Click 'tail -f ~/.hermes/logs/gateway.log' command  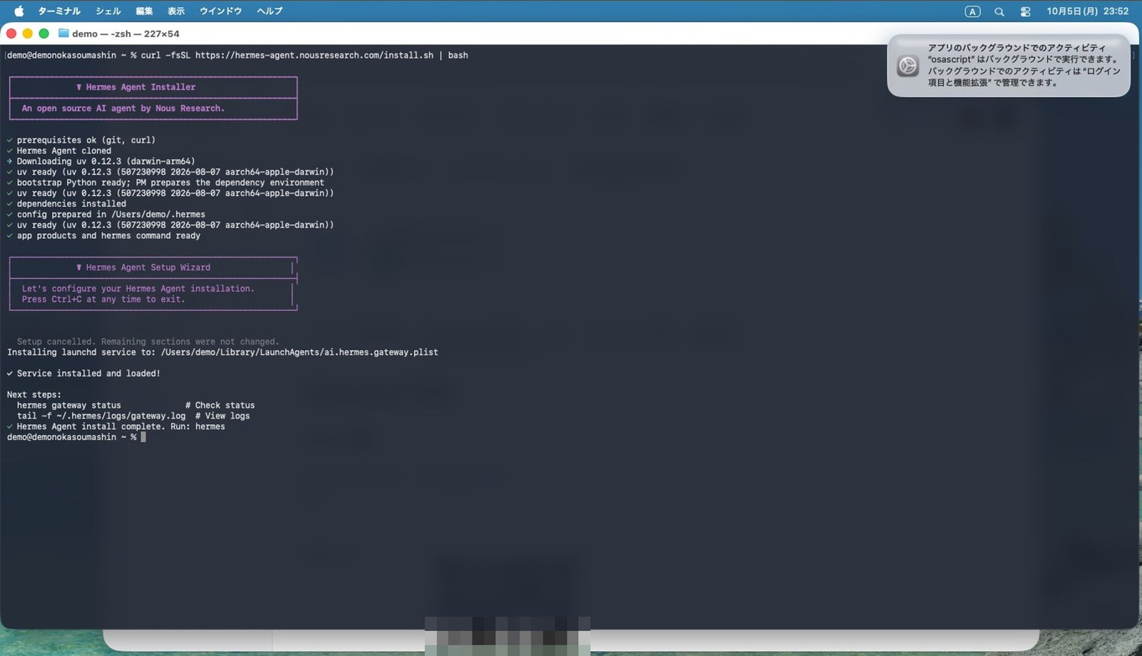[101, 416]
